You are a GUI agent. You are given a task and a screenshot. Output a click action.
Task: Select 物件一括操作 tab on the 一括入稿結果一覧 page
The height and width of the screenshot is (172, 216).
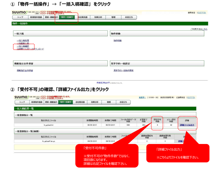66,102
